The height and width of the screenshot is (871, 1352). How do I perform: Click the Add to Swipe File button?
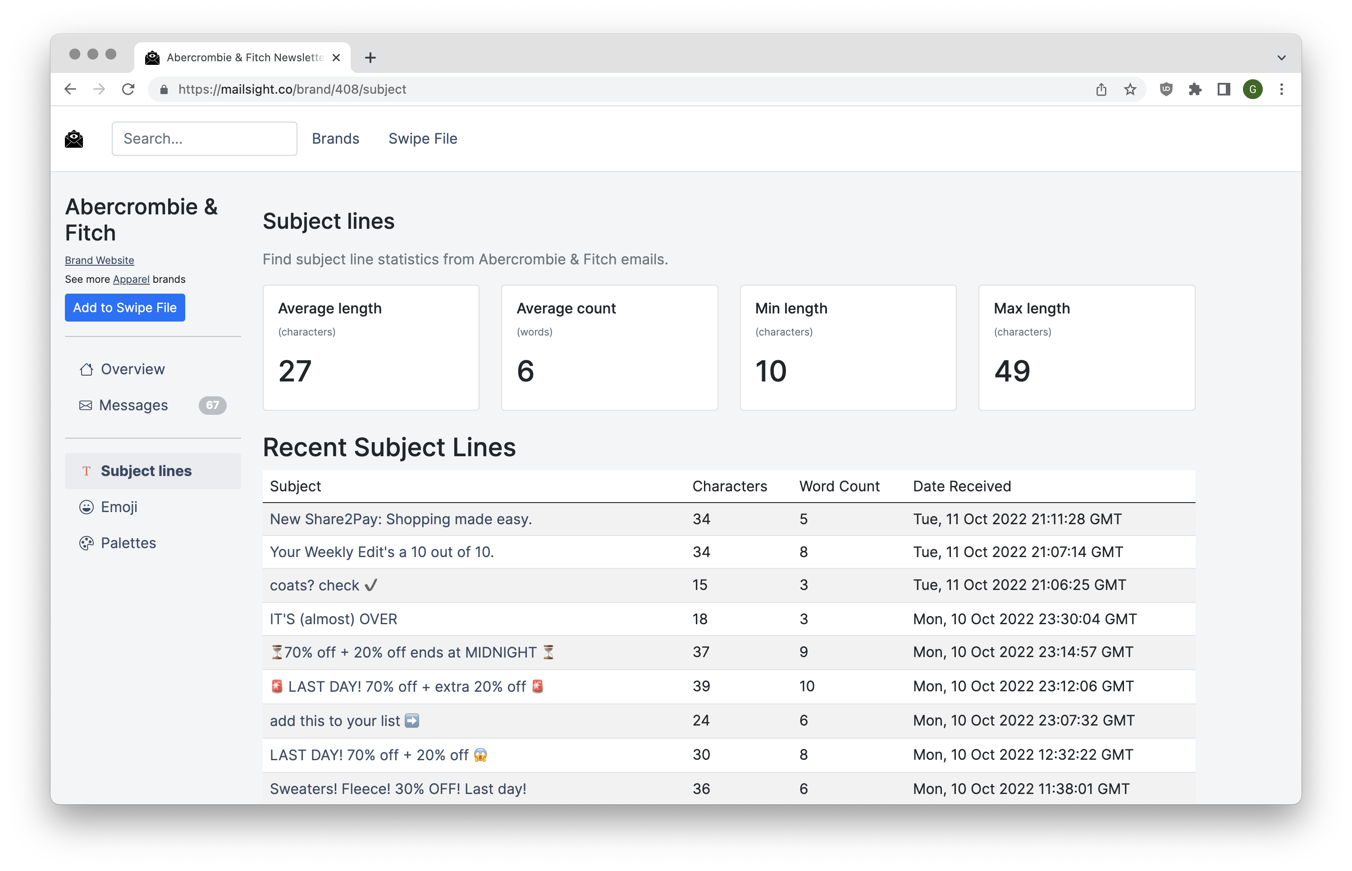pos(125,308)
